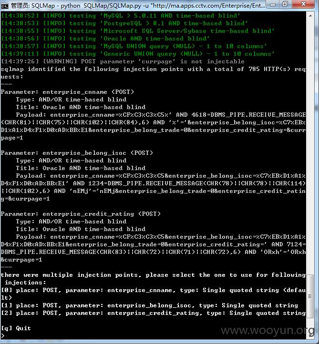Click 'there were multiple injection points' message
This screenshot has width=319, height=344.
(153, 275)
